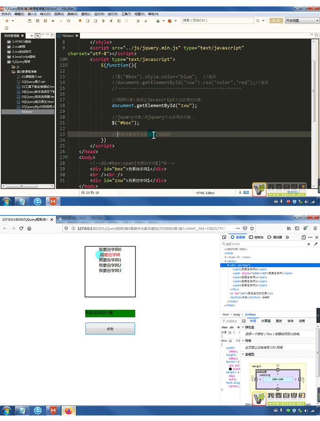The image size is (320, 421).
Task: Expand the head node in the inspector
Action: pos(225,257)
